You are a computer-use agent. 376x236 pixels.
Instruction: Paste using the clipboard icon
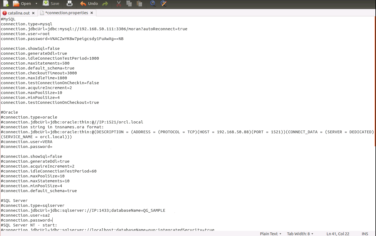coord(139,4)
